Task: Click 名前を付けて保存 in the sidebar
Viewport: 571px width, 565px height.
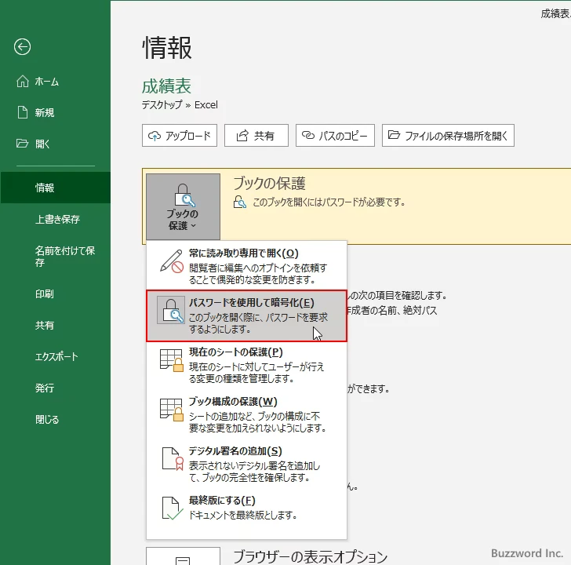Action: pyautogui.click(x=56, y=257)
